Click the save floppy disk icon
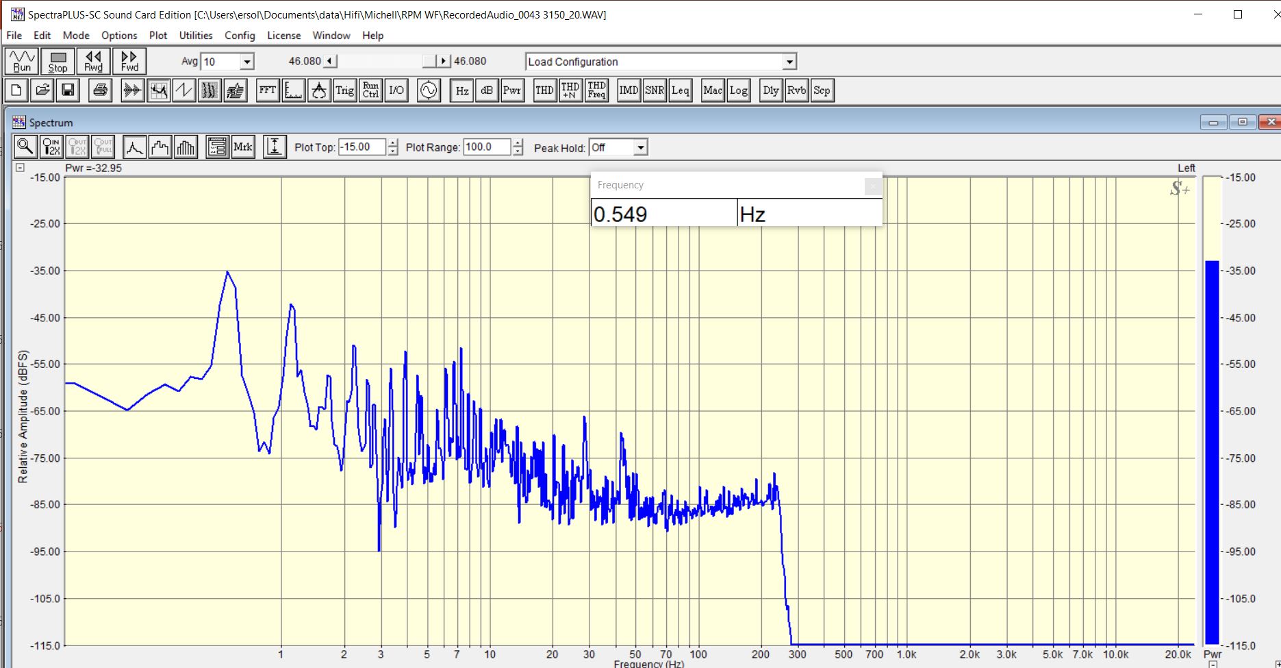Viewport: 1281px width, 668px height. tap(68, 90)
